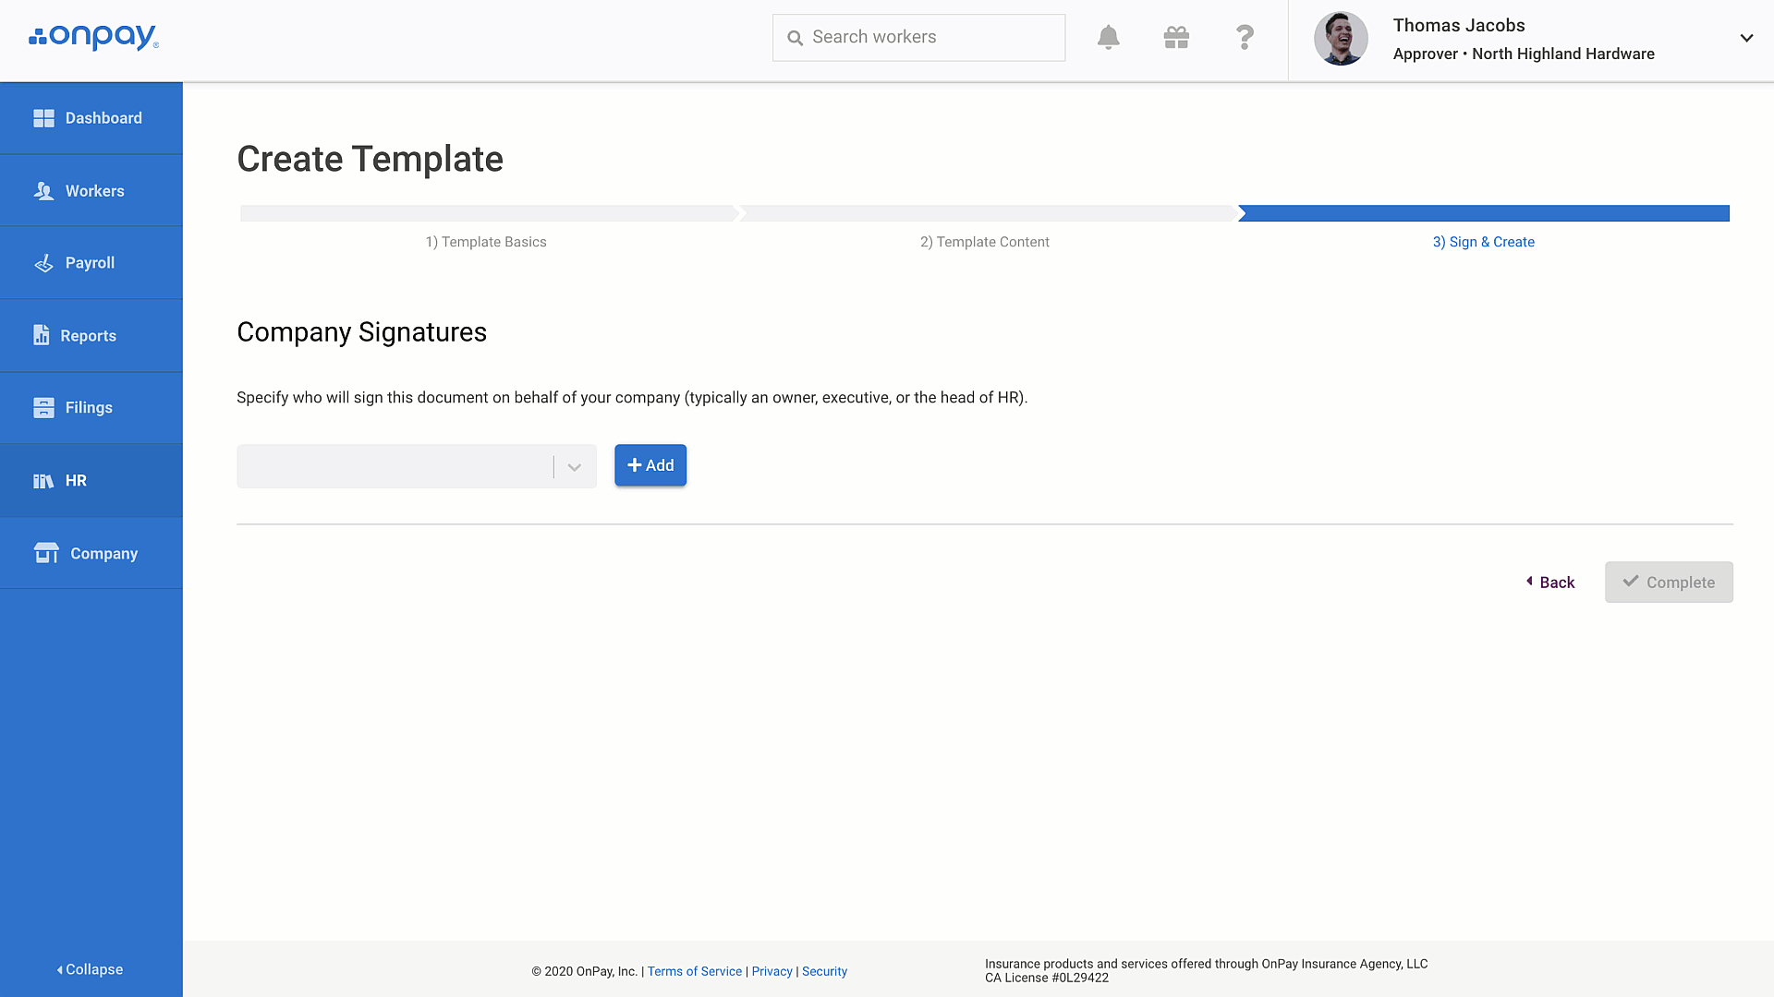Image resolution: width=1774 pixels, height=997 pixels.
Task: Click the Complete button
Action: pos(1670,582)
